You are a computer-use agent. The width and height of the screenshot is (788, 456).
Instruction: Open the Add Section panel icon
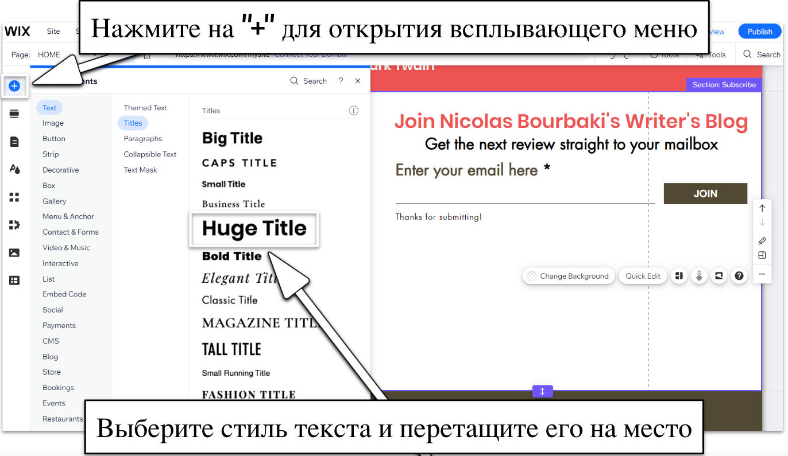click(14, 114)
